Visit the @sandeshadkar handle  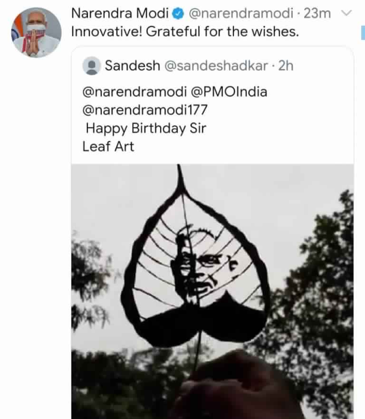pos(216,66)
